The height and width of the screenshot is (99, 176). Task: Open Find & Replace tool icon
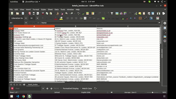(79, 13)
